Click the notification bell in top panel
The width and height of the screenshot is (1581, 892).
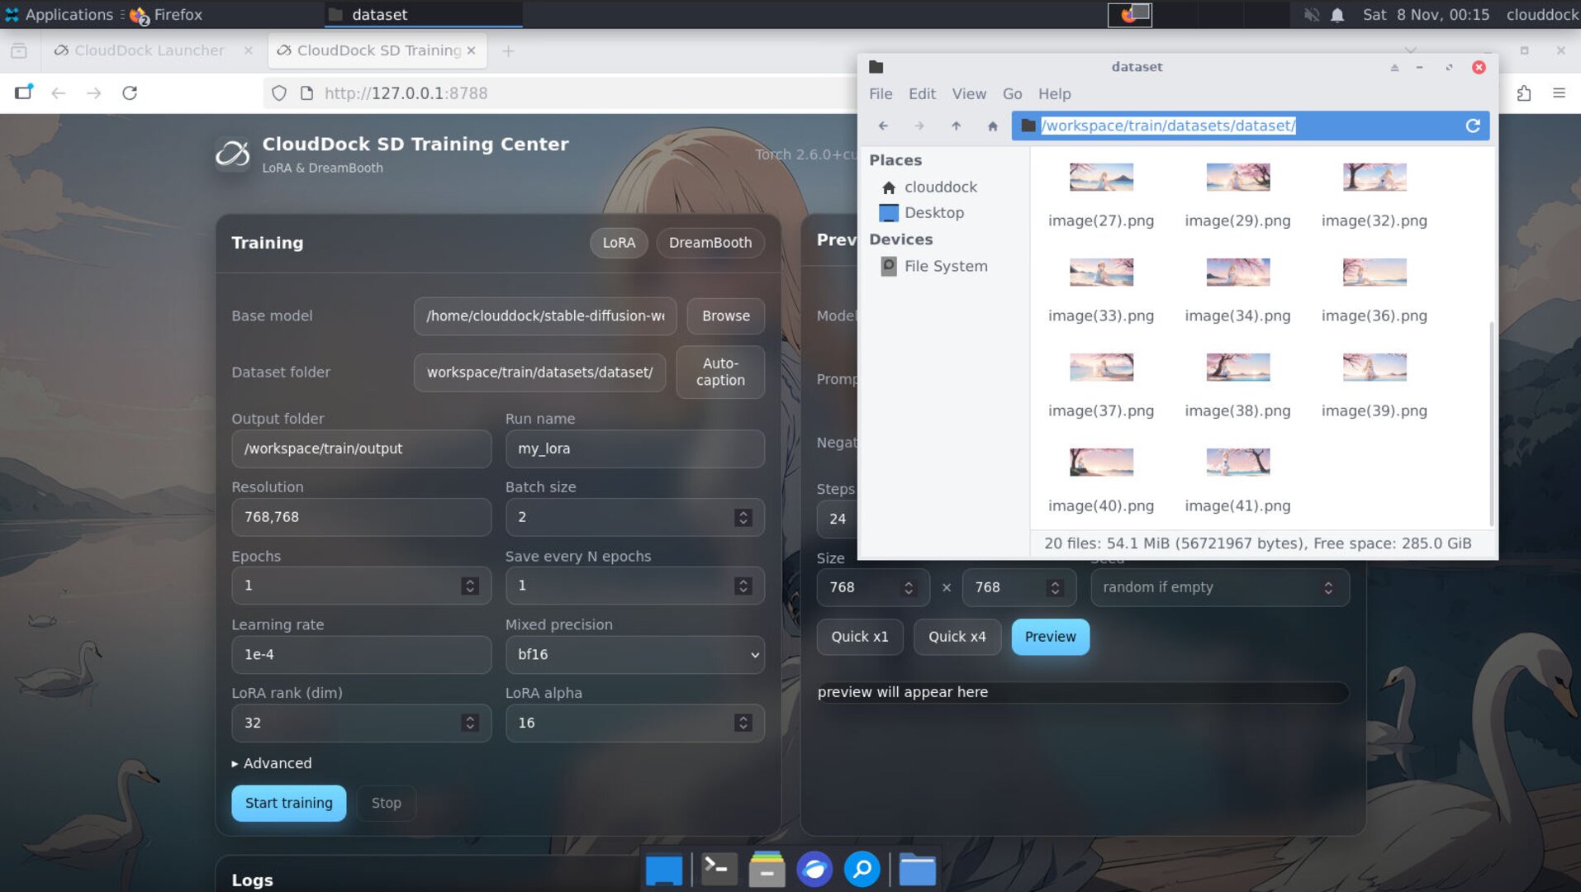(1337, 15)
